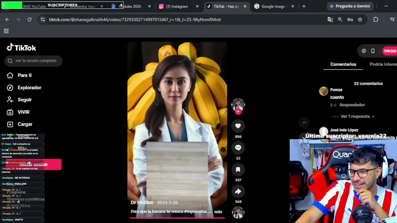Open Pureza's commenter profile name
Screen dimensions: 397x223
pyautogui.click(x=336, y=90)
